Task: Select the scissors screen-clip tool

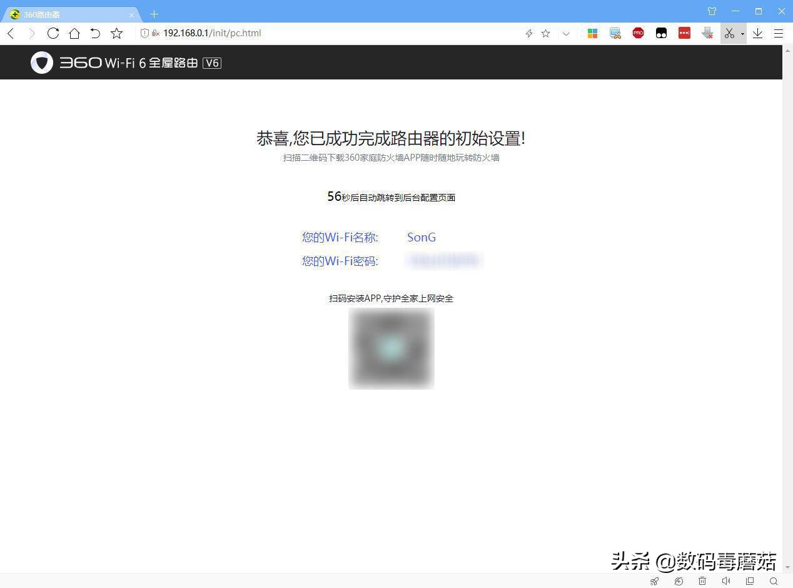Action: pos(730,33)
